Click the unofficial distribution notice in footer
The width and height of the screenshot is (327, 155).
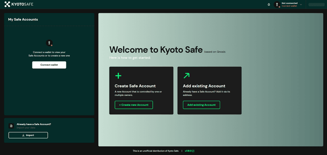point(156,151)
